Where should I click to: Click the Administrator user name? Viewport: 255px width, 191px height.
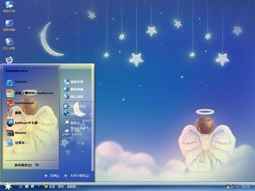coord(17,71)
